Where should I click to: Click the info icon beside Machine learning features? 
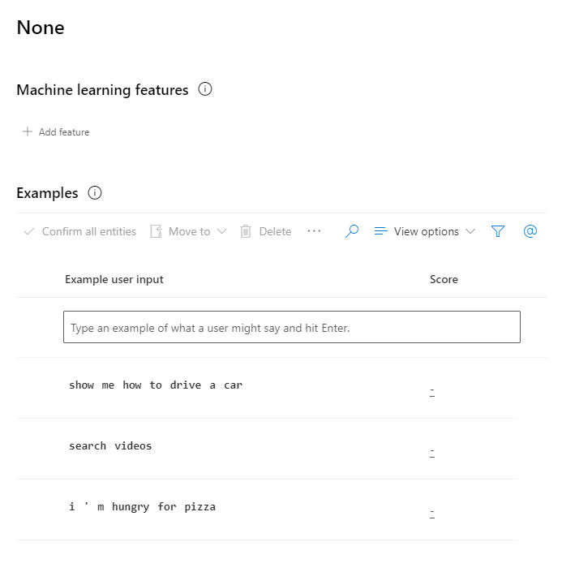(205, 90)
